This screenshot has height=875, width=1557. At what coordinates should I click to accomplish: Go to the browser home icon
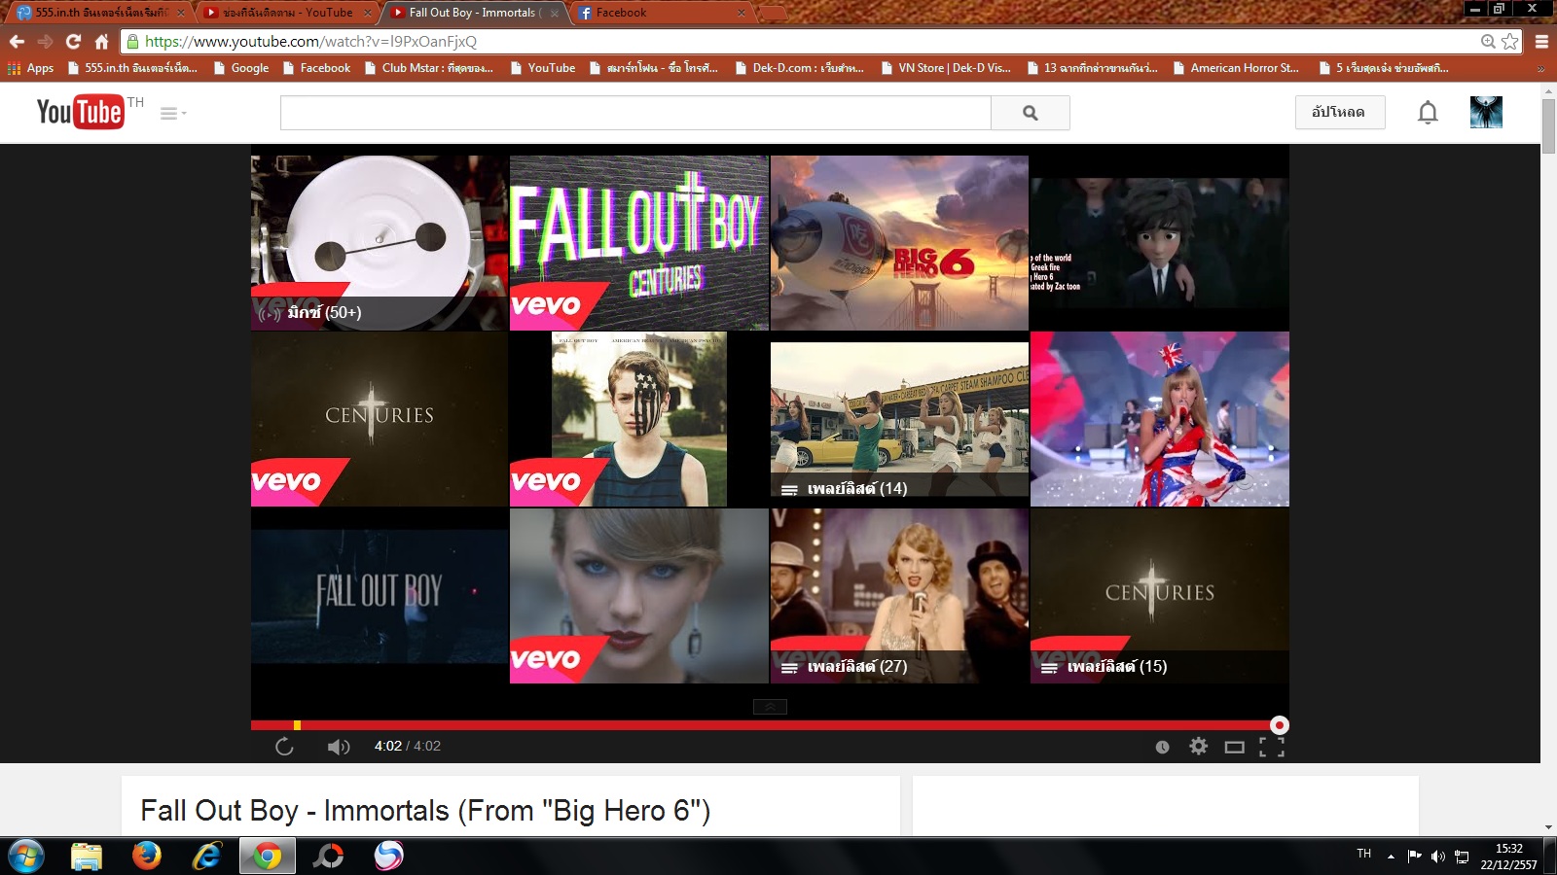(101, 42)
